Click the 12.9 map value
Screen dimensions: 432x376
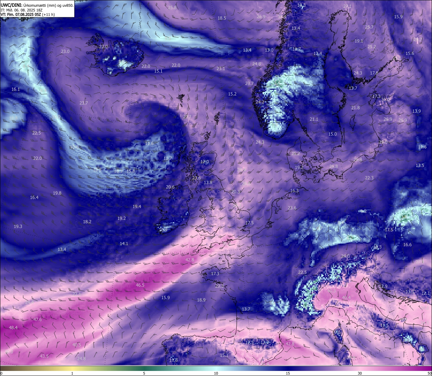pos(383,286)
